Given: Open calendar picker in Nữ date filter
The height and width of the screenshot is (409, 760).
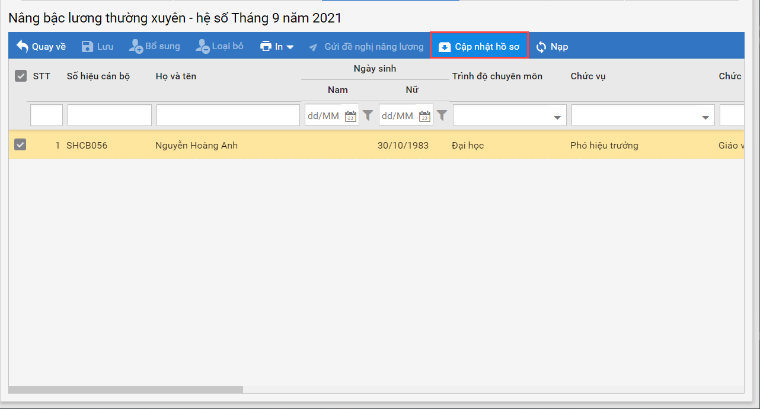Looking at the screenshot, I should 424,115.
